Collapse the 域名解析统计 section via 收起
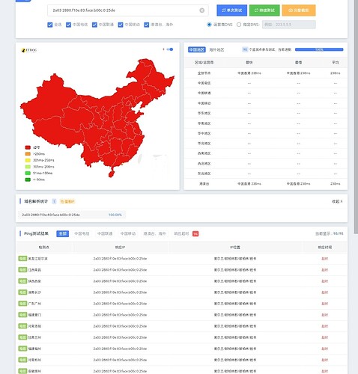Viewport: 358px width, 374px height. click(337, 201)
